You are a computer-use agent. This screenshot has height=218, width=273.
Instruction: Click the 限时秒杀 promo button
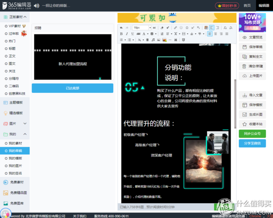[227, 6]
